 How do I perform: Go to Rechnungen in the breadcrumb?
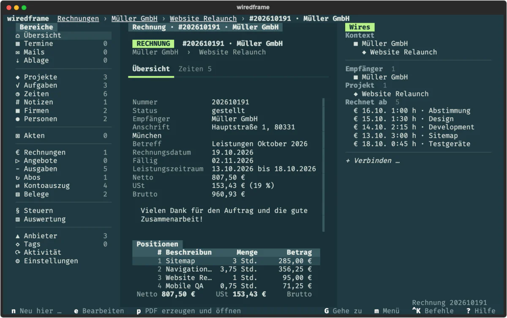[78, 19]
